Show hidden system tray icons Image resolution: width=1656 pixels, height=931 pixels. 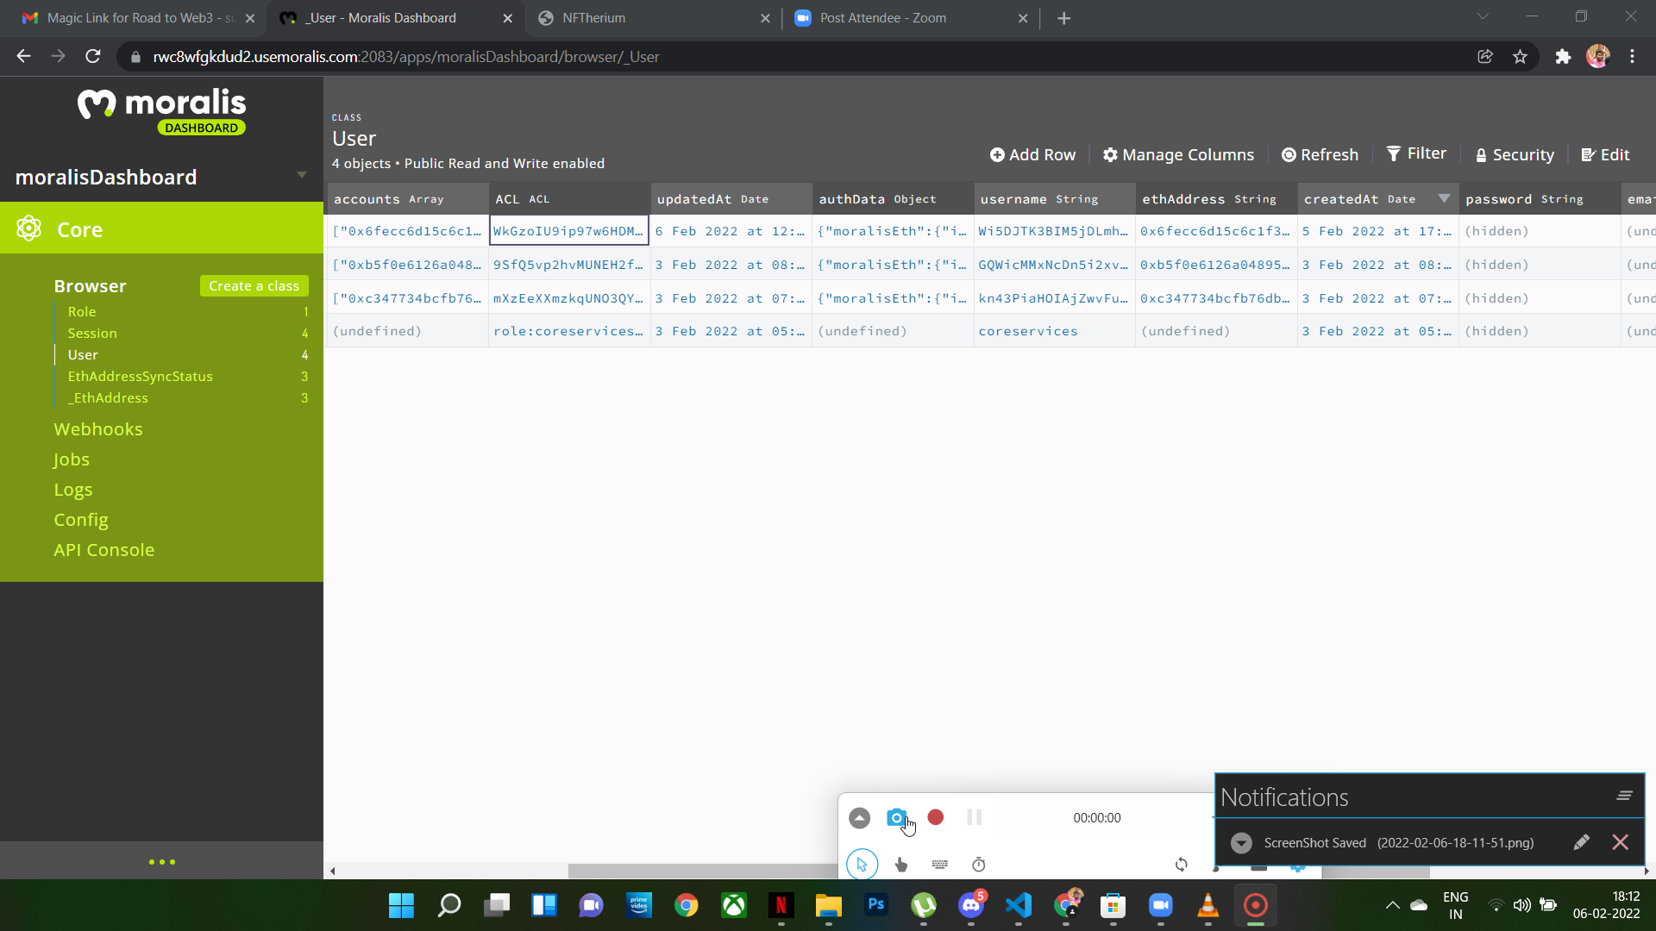tap(1392, 905)
